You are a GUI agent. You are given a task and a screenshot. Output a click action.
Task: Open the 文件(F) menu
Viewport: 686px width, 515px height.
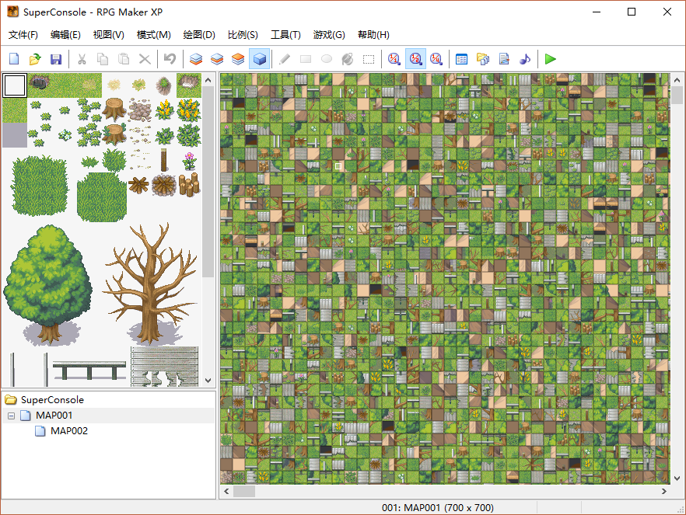[x=23, y=35]
